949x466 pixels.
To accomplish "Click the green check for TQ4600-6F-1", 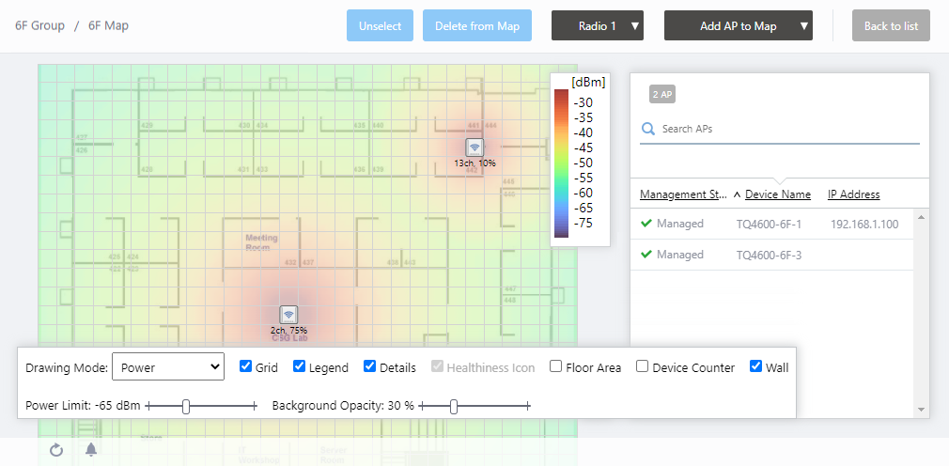I will point(646,224).
